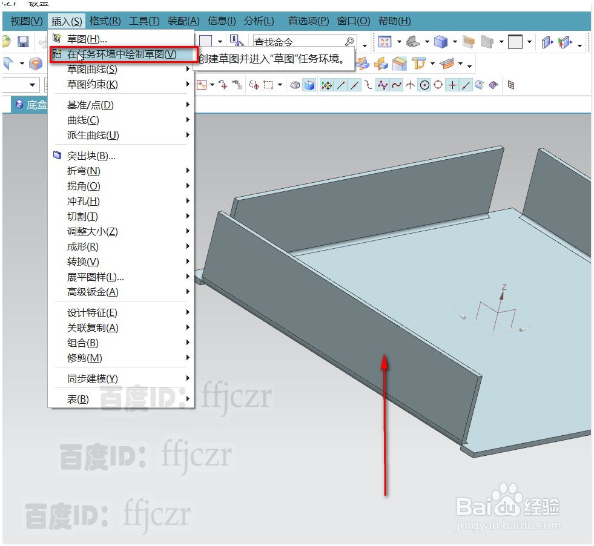
Task: Click the magnifier icon in command search
Action: tap(349, 41)
